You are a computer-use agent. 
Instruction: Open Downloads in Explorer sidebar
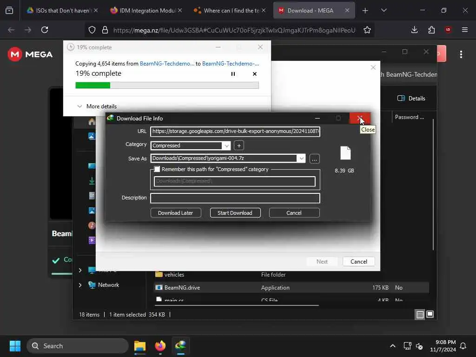click(92, 181)
